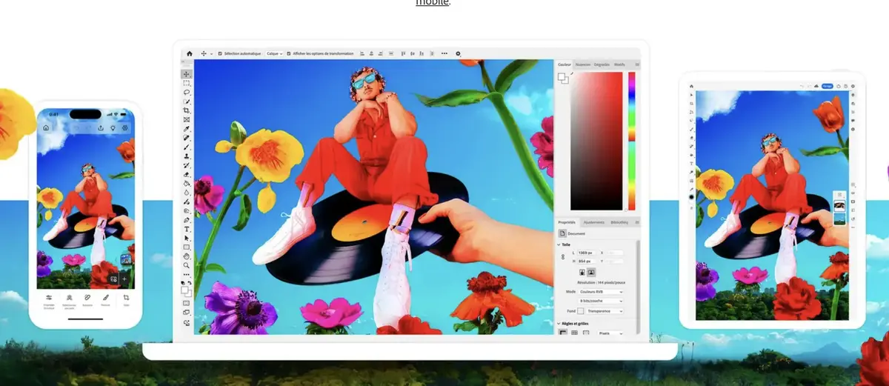Image resolution: width=889 pixels, height=386 pixels.
Task: Switch to the Bibliothèques tab
Action: tap(619, 222)
